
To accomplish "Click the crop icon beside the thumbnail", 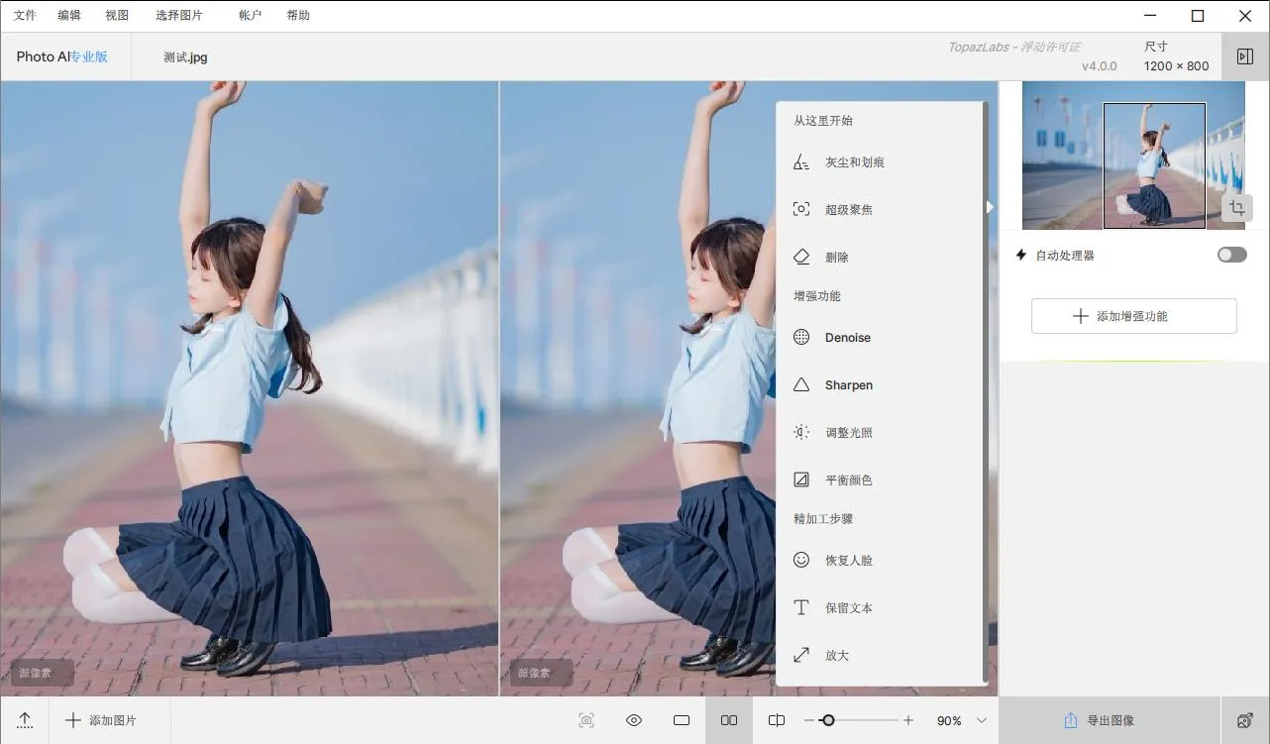I will point(1235,207).
